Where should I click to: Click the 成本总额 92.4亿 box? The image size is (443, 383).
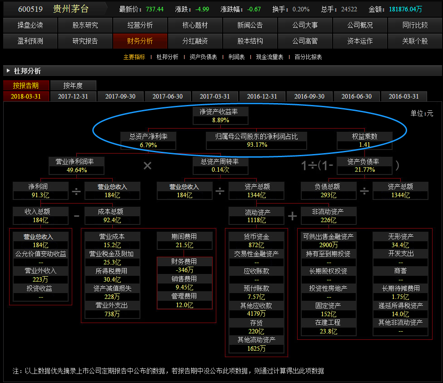click(112, 216)
